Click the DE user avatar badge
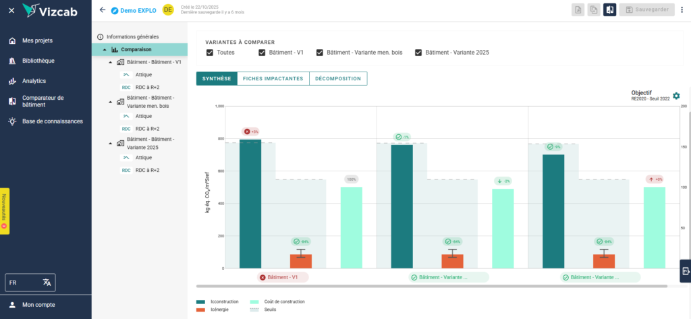The height and width of the screenshot is (319, 691). [x=168, y=10]
